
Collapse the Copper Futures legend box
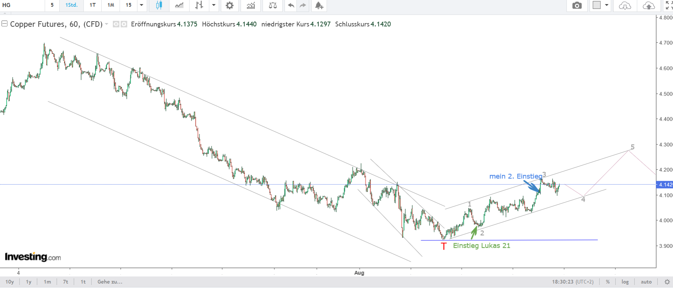click(x=4, y=24)
